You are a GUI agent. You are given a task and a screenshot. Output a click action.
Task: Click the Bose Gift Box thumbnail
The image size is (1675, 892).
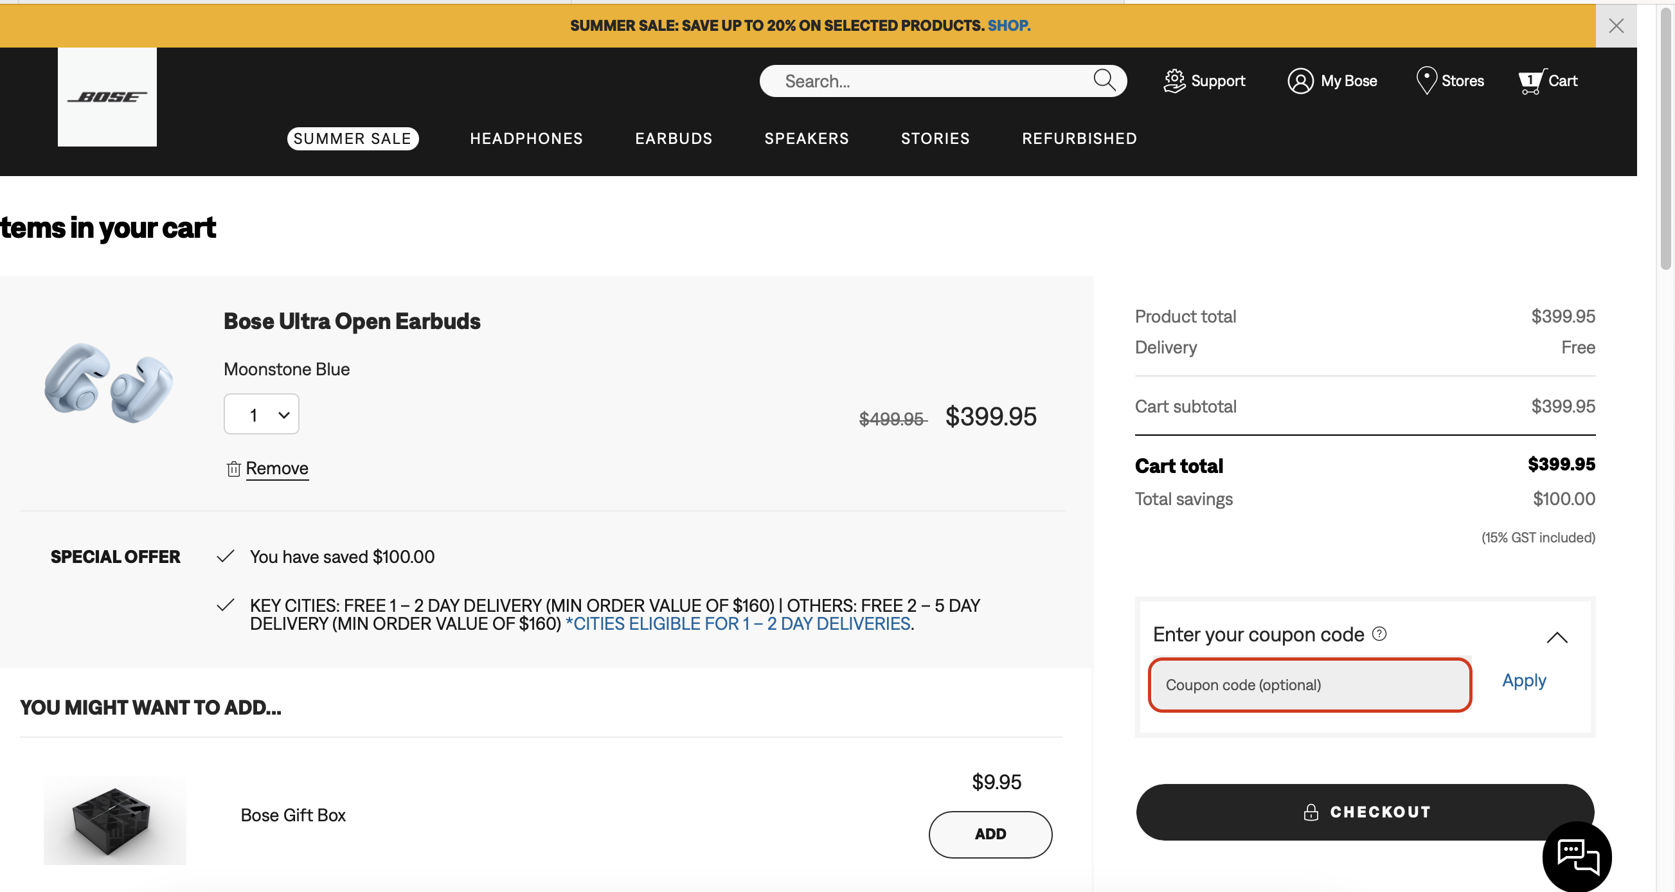[x=114, y=820]
